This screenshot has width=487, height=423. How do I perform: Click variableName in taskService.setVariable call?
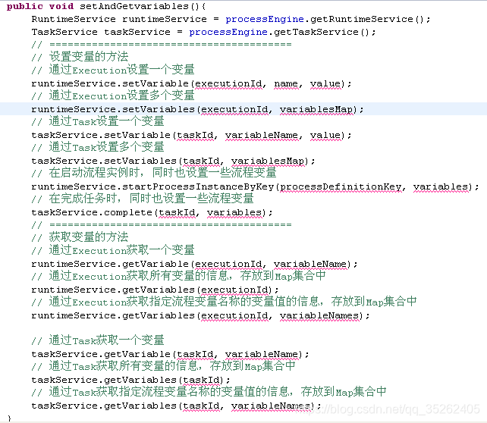tap(262, 135)
